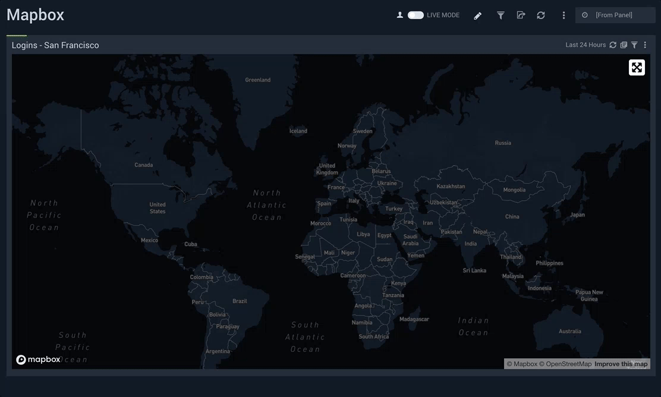Image resolution: width=661 pixels, height=397 pixels.
Task: Click the Australia label on the map
Action: pos(570,331)
